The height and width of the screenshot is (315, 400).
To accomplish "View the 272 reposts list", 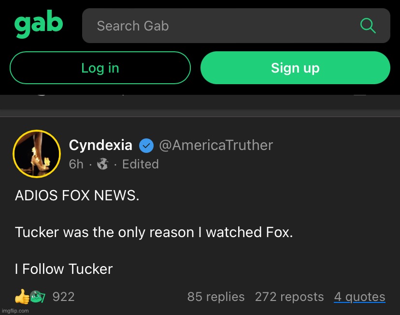I will pyautogui.click(x=289, y=297).
